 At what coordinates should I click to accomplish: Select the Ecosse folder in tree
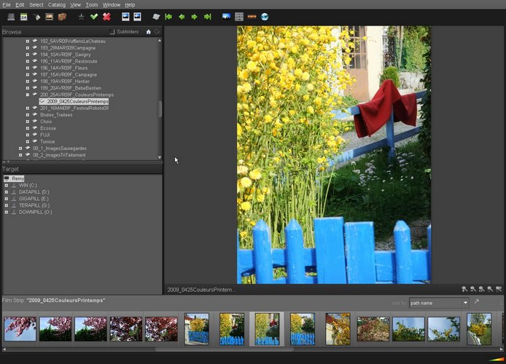(x=48, y=128)
